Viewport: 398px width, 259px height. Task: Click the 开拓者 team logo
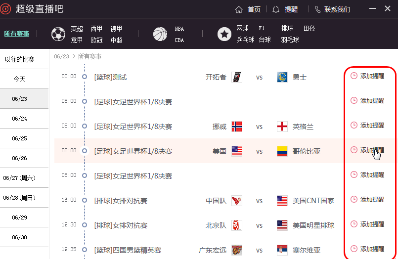click(x=237, y=77)
